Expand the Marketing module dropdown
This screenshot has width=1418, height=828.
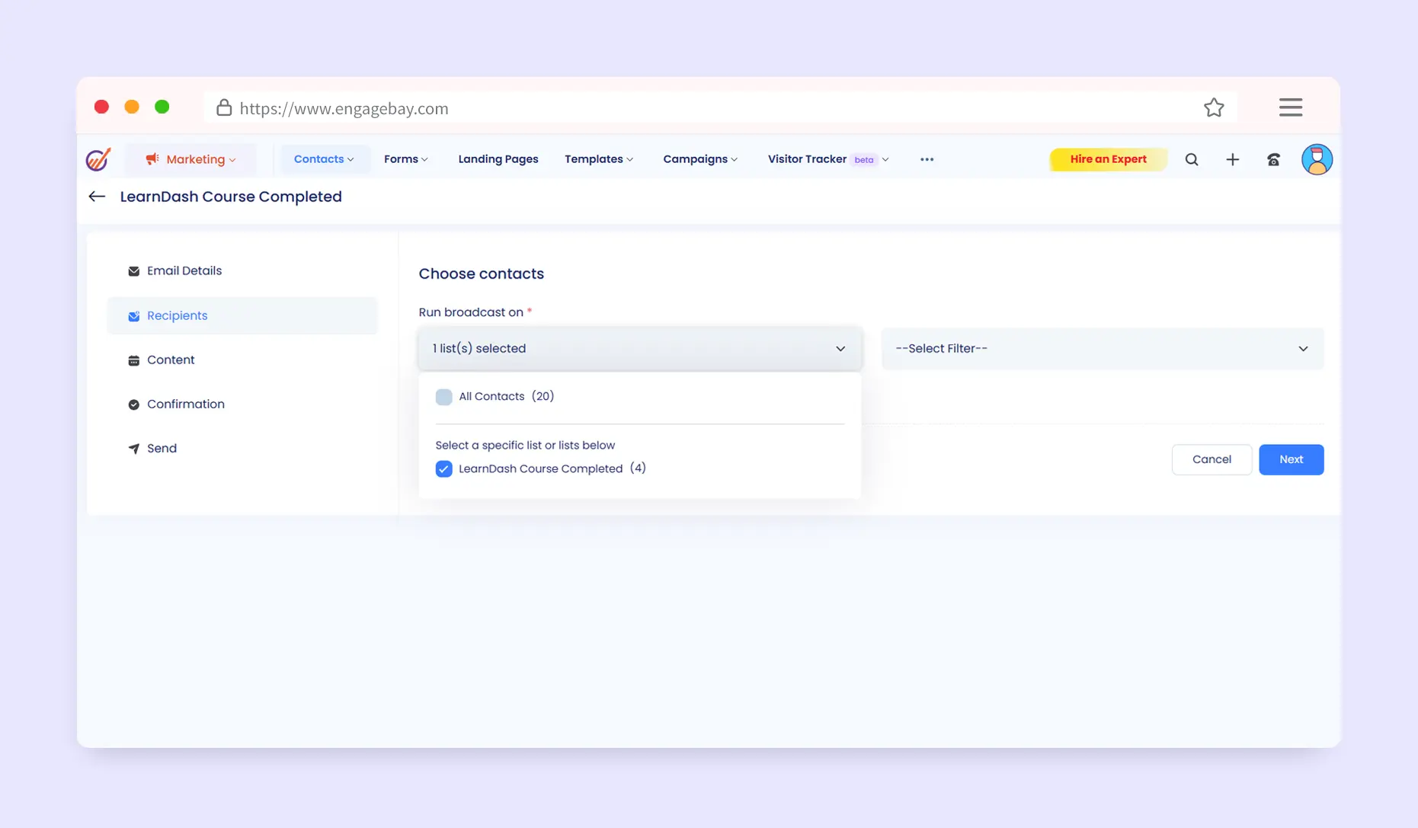tap(191, 159)
